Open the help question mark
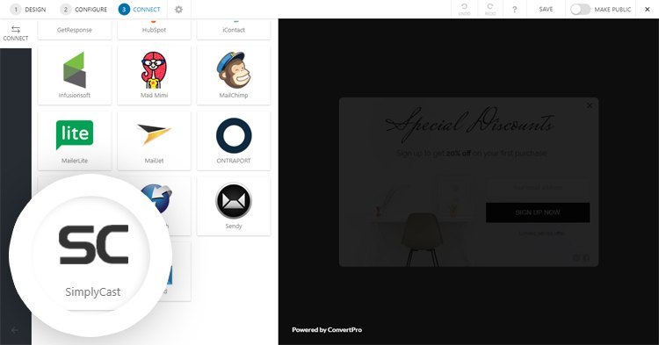Screen dimensions: 659x345 pyautogui.click(x=514, y=10)
